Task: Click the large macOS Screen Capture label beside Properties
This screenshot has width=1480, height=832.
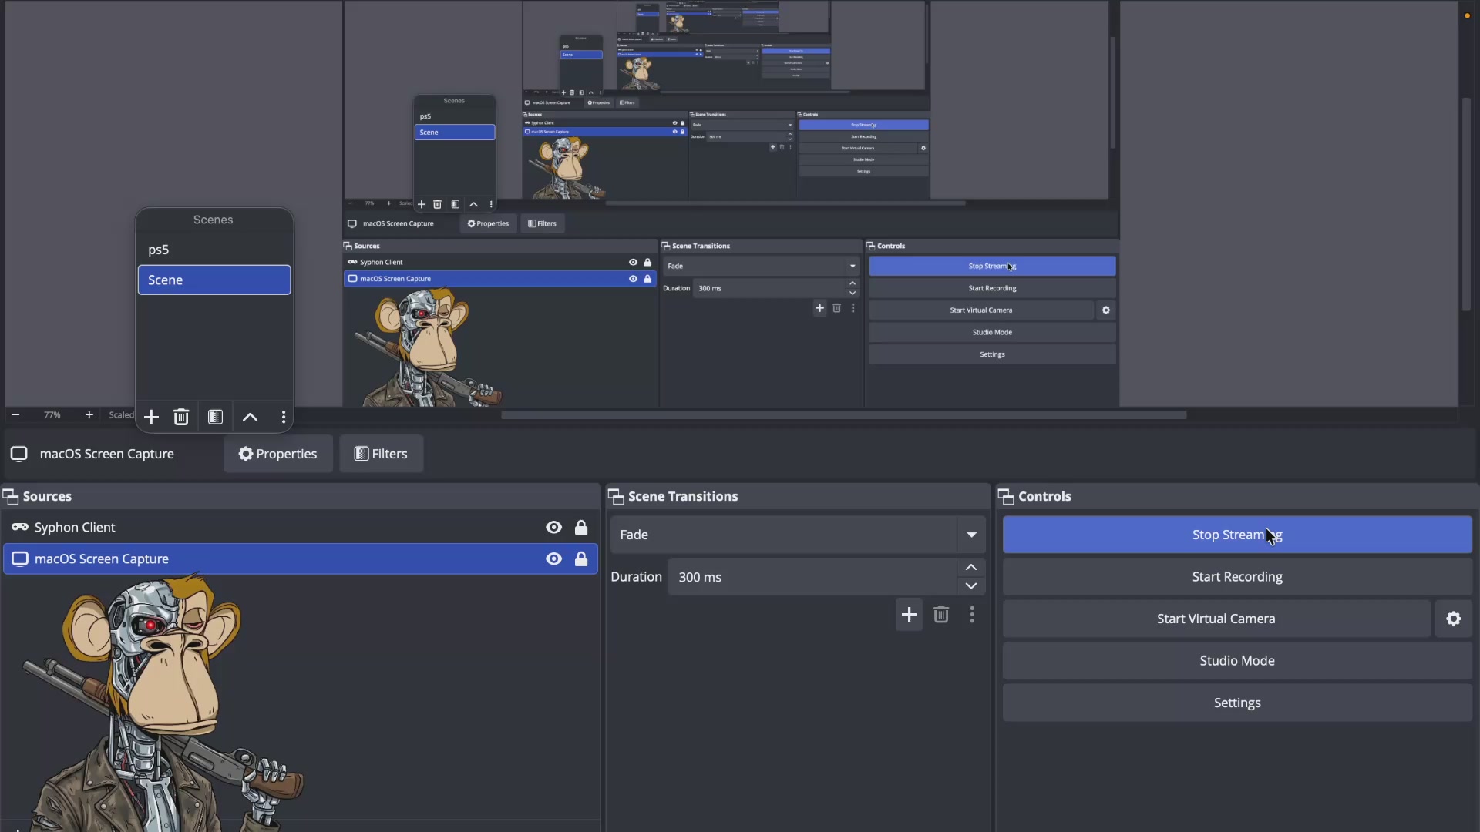Action: (x=107, y=454)
